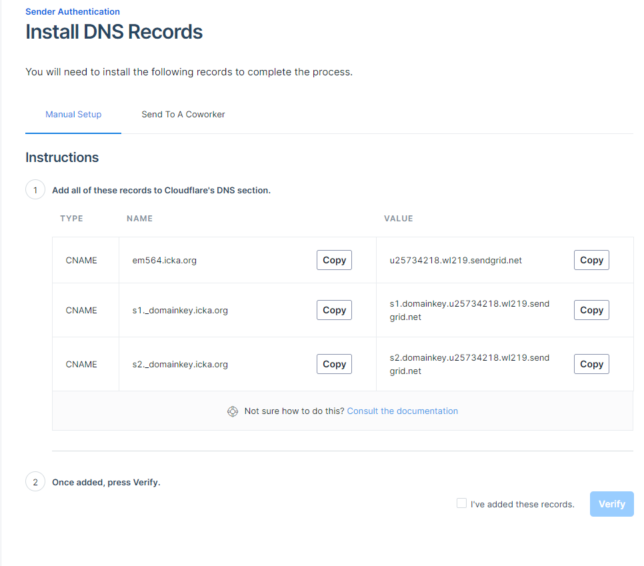Copy the s1.domainkey sendgrid.net value
The height and width of the screenshot is (566, 644).
pos(591,311)
